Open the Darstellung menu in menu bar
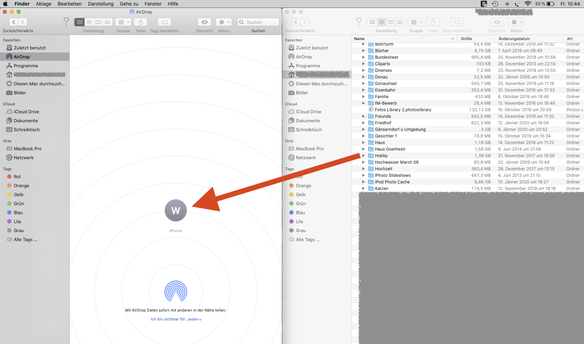 point(100,4)
